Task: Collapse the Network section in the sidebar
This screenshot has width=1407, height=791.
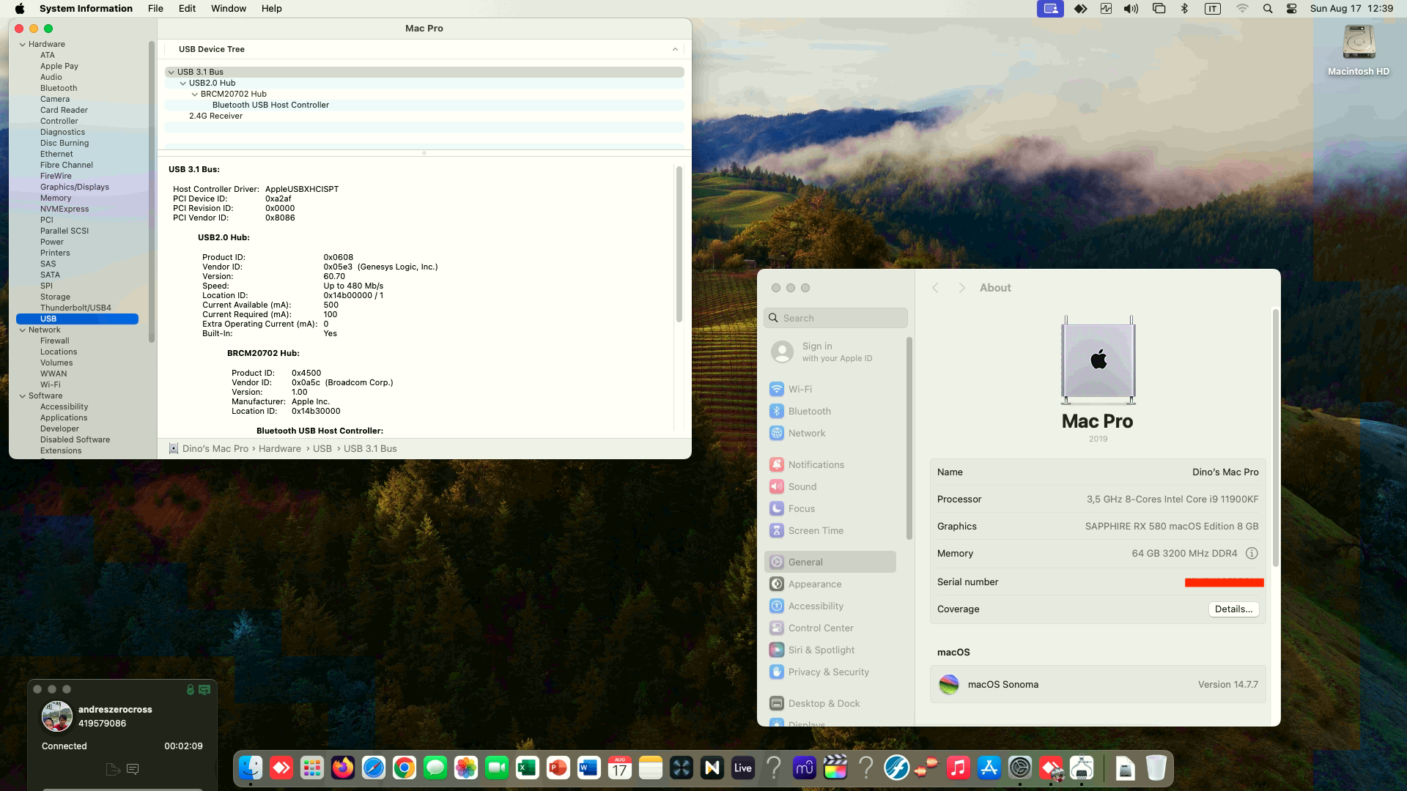Action: pos(23,330)
